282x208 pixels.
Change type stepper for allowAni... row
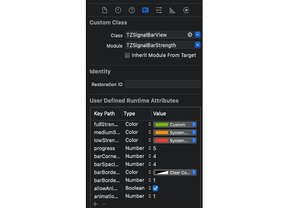(x=149, y=188)
